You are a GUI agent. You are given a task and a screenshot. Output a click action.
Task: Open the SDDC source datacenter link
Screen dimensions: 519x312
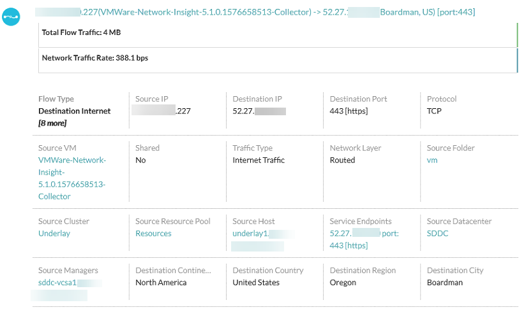437,234
